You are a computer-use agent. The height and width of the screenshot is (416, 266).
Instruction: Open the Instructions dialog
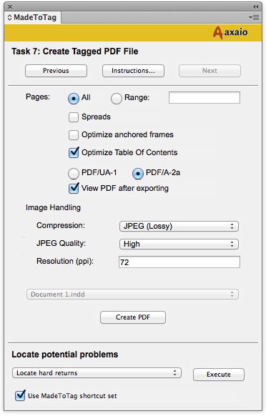coord(133,71)
